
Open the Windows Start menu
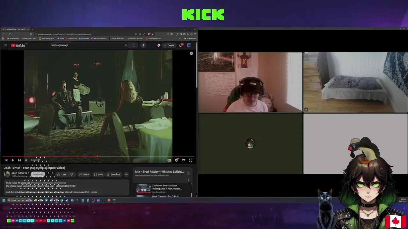point(4,200)
